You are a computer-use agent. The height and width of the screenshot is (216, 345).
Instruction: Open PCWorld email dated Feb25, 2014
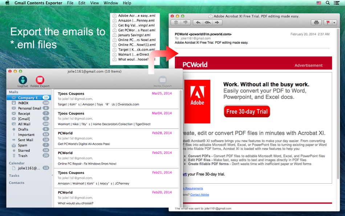click(117, 159)
